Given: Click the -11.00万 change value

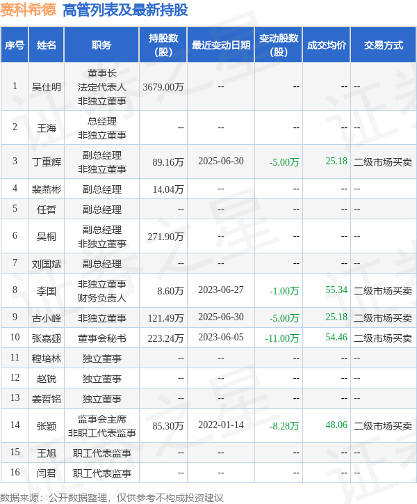Looking at the screenshot, I should [x=282, y=338].
